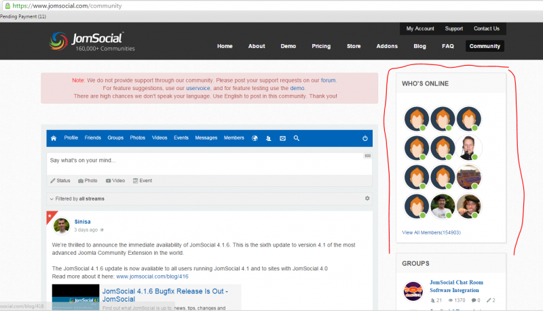The height and width of the screenshot is (311, 543).
Task: Open Members in community toolbar
Action: point(233,138)
